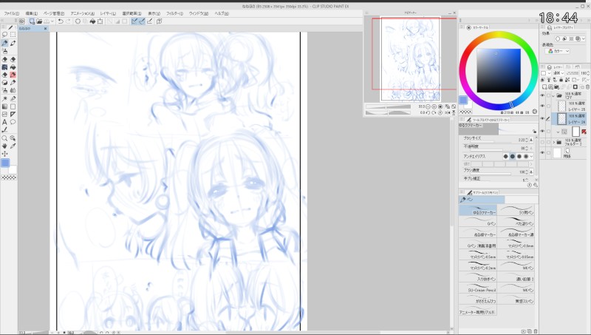Viewport: 591px width, 335px height.
Task: Select the ruler triangle tool
Action: coord(13,114)
